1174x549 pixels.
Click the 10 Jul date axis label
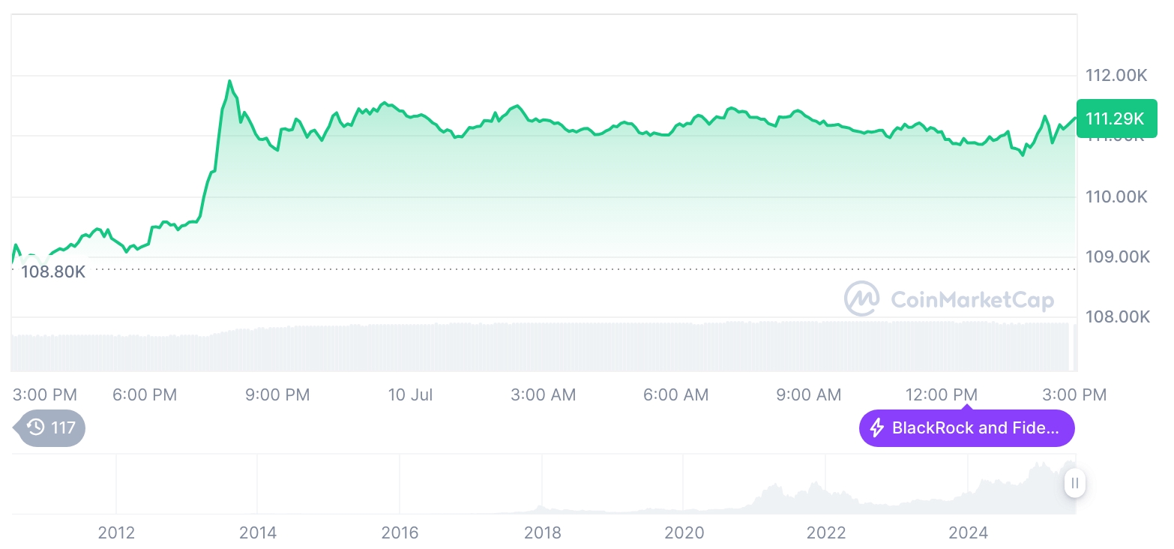click(410, 394)
